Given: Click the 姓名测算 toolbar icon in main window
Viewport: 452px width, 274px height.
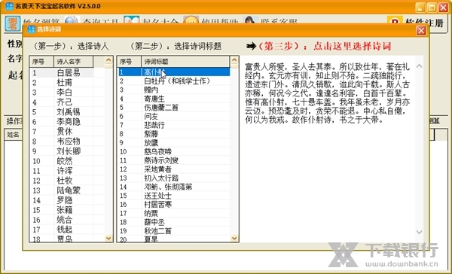Looking at the screenshot, I should coord(12,23).
